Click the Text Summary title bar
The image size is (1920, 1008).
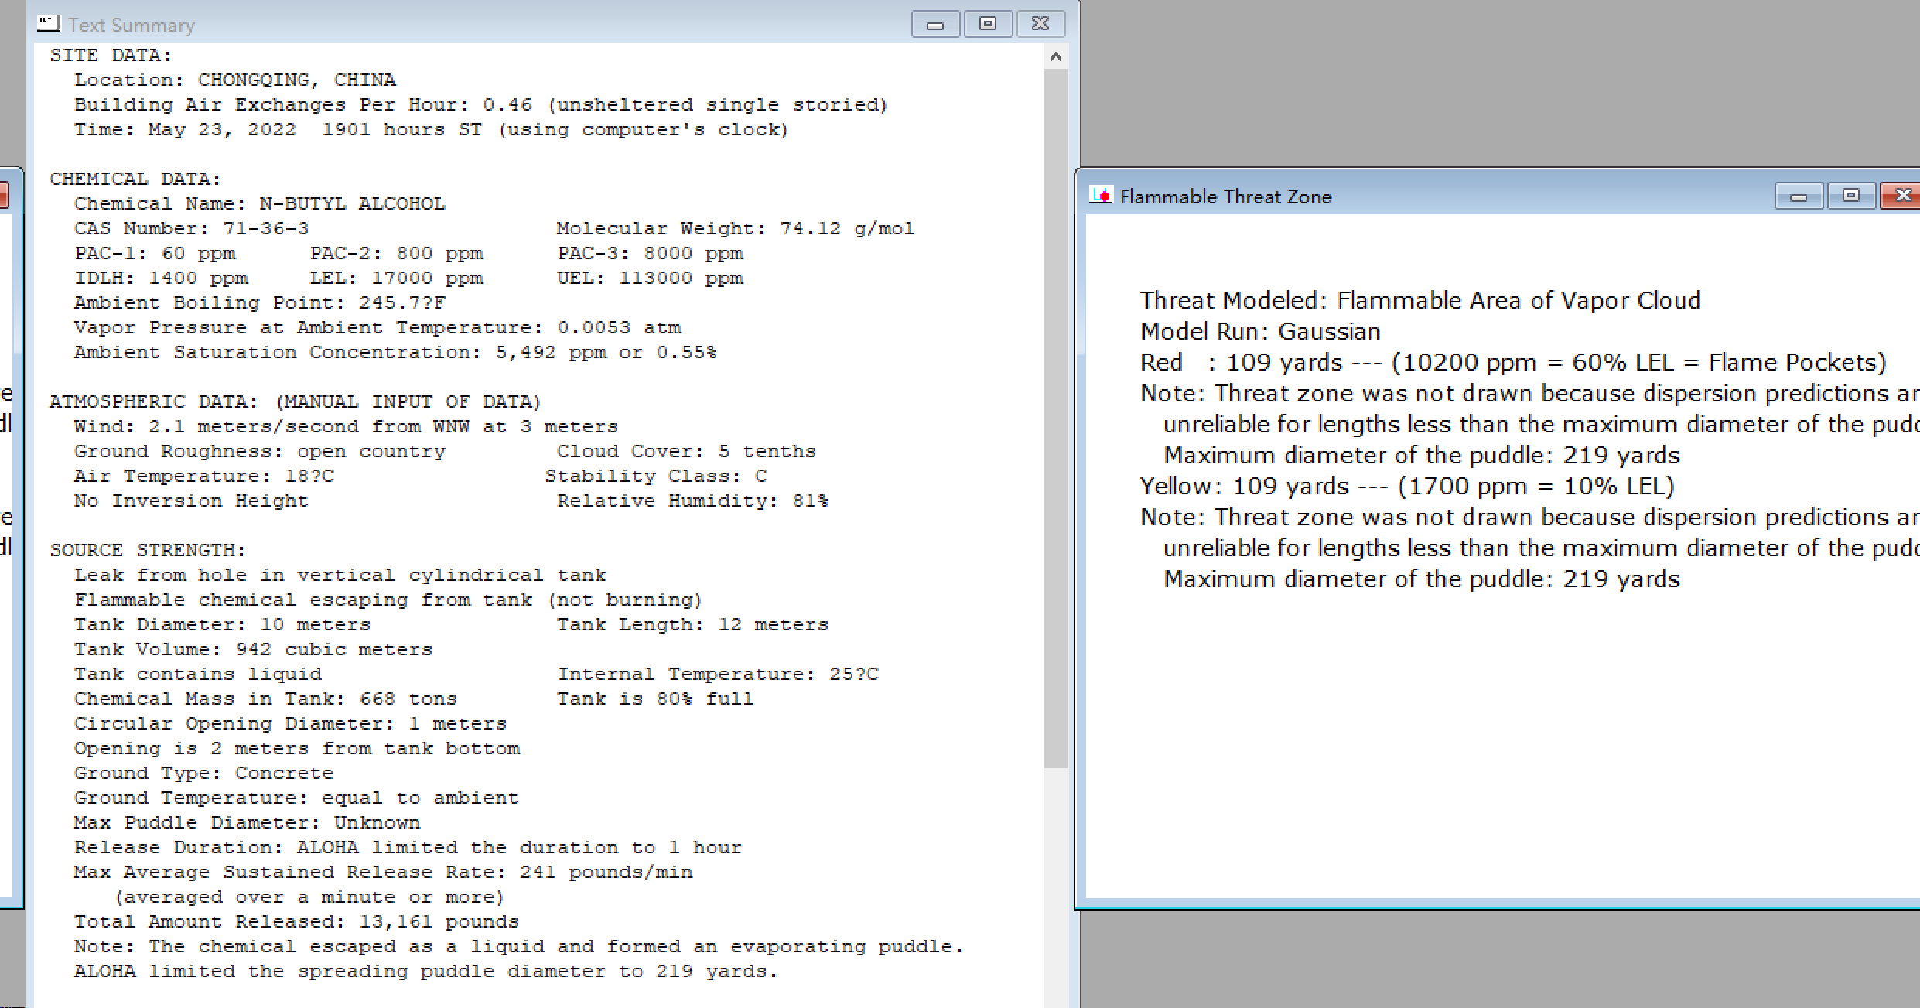pyautogui.click(x=541, y=25)
